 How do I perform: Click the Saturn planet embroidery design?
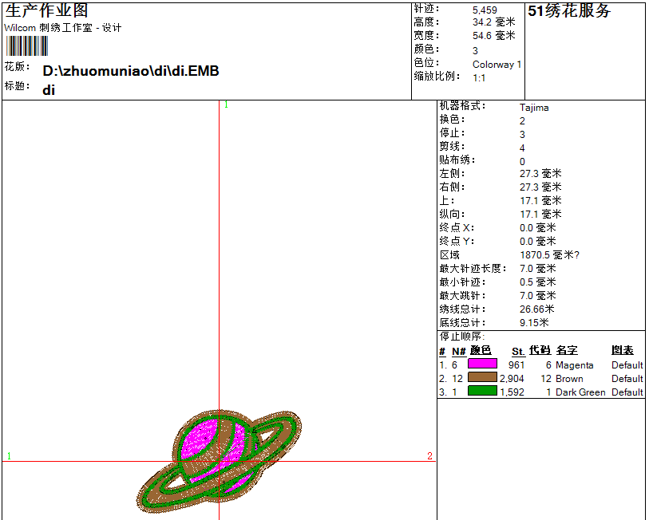220,461
